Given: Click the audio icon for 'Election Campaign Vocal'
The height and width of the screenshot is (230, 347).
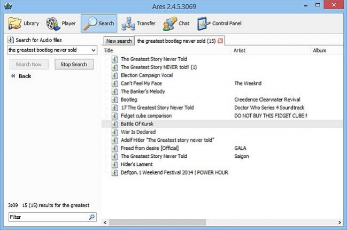Looking at the screenshot, I should click(114, 75).
